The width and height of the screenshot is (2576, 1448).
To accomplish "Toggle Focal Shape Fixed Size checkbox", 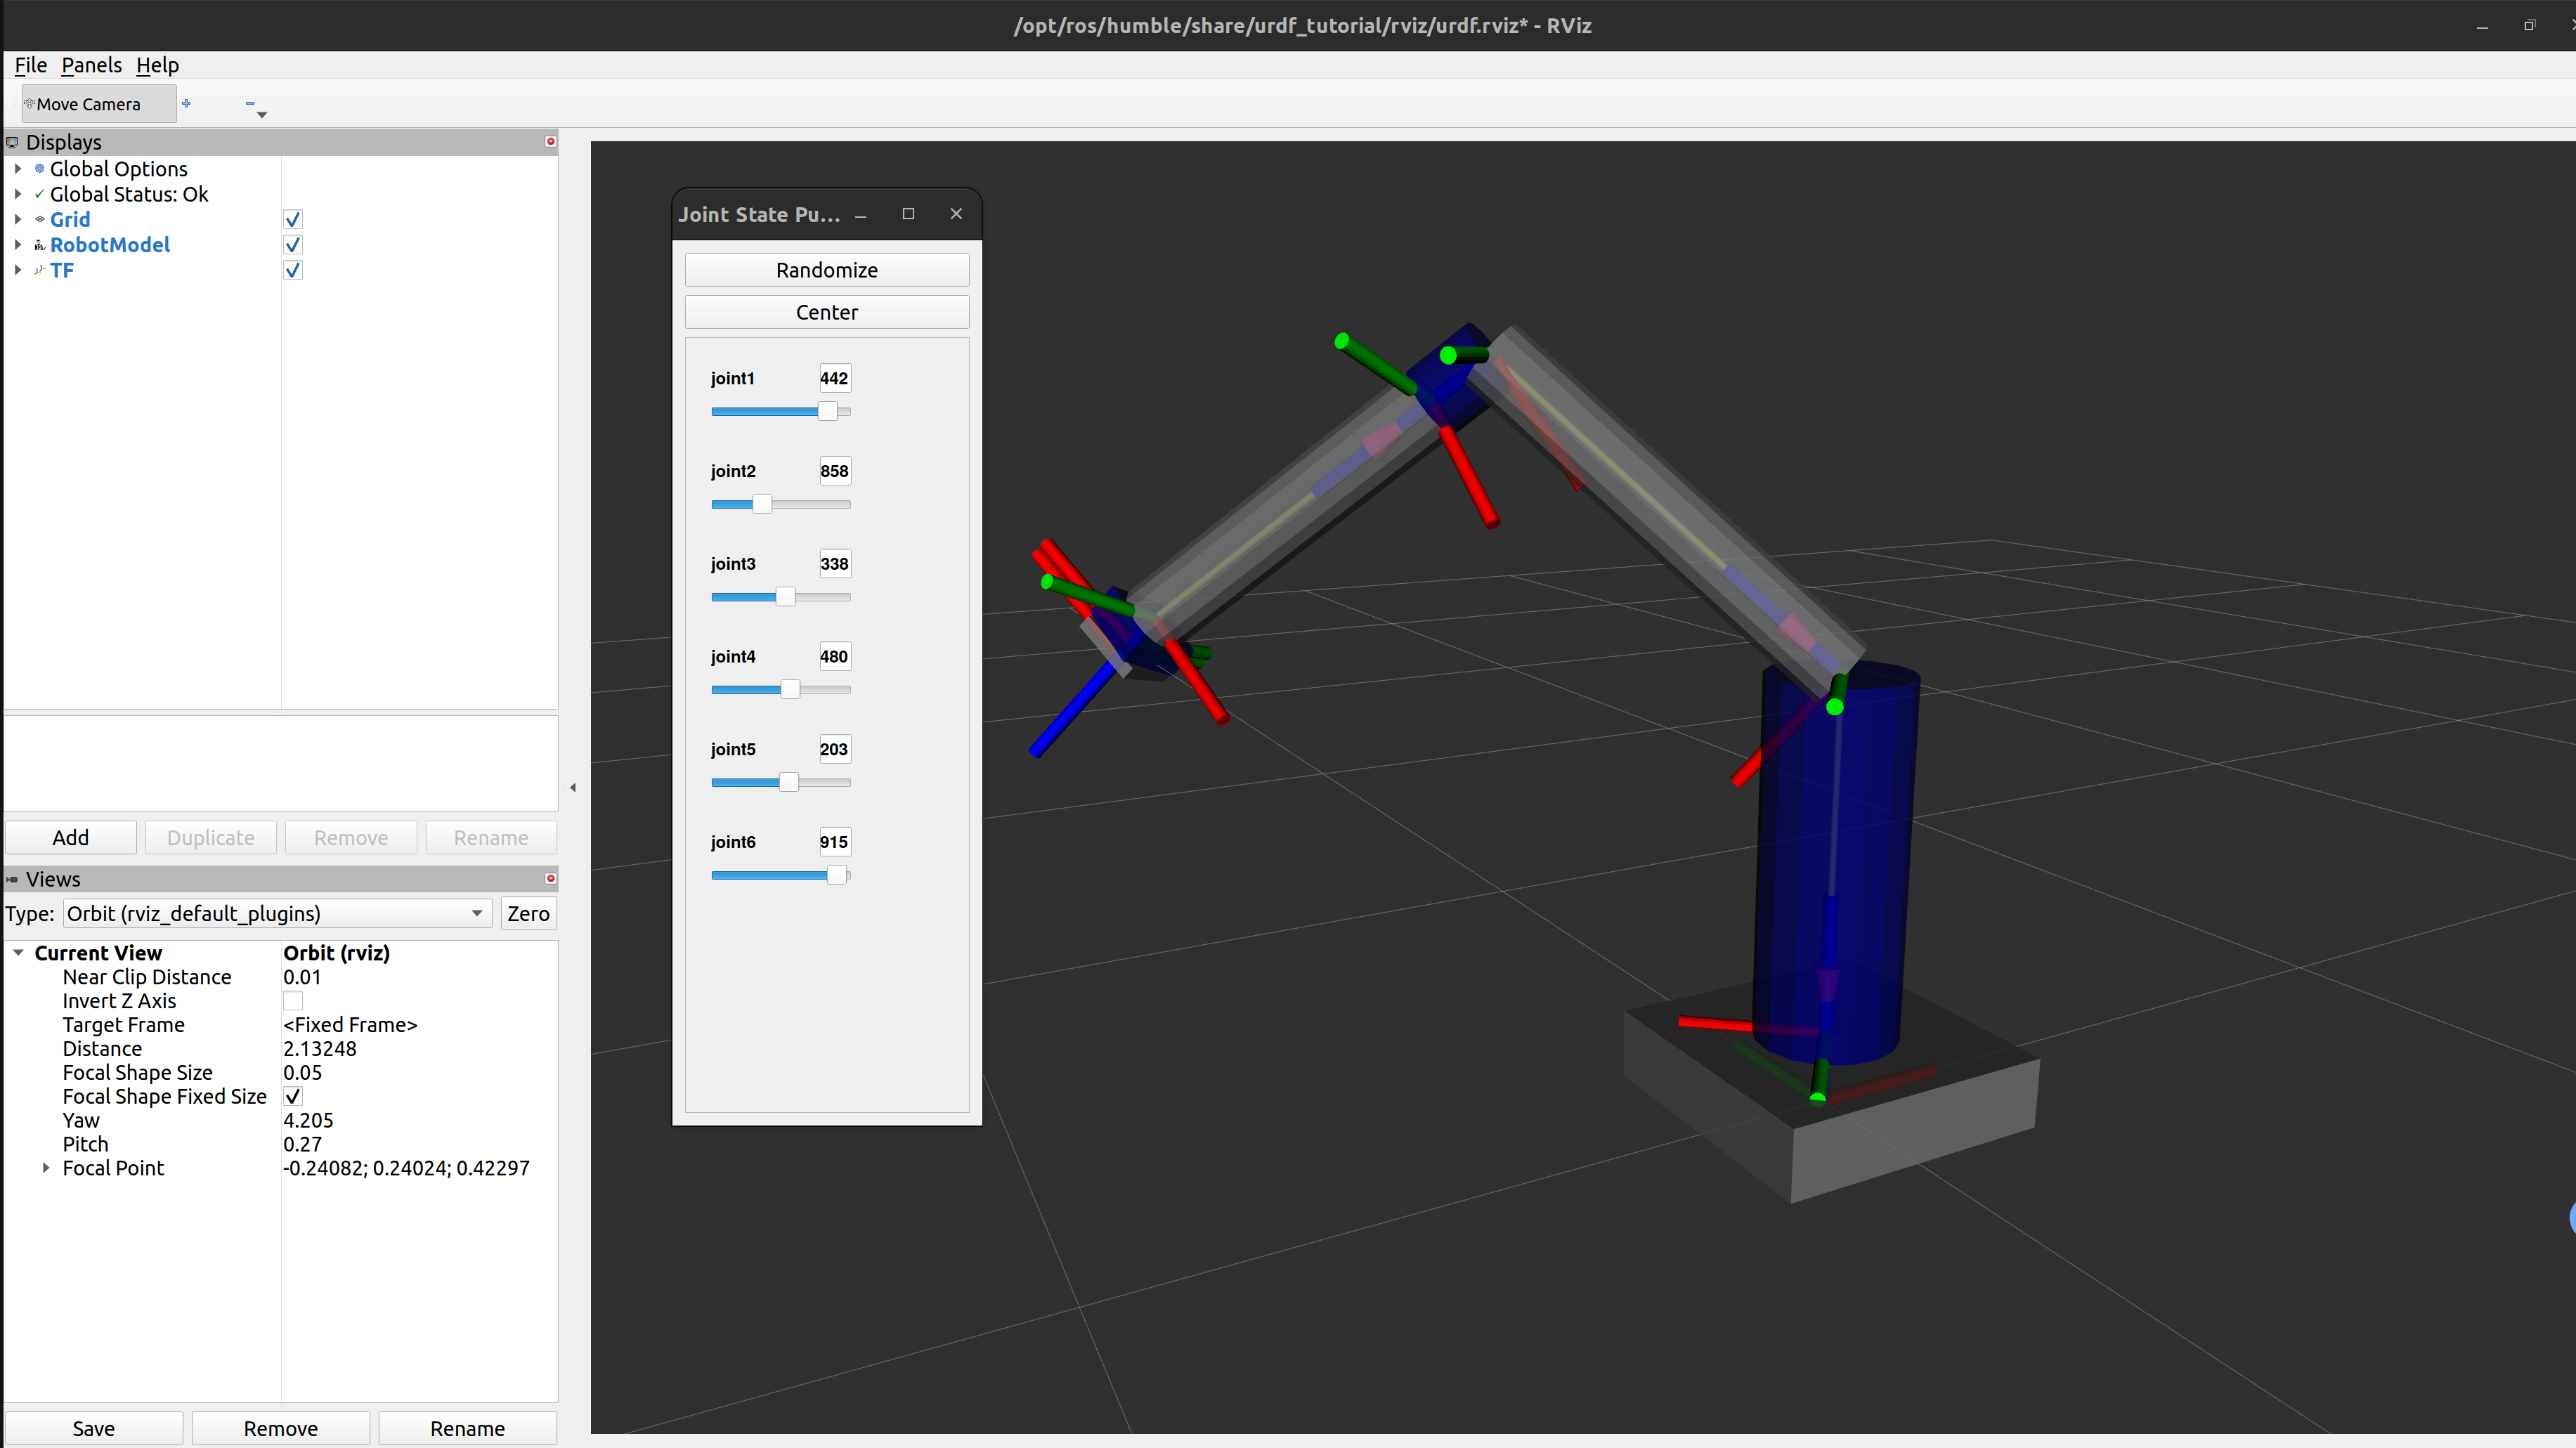I will coord(293,1096).
